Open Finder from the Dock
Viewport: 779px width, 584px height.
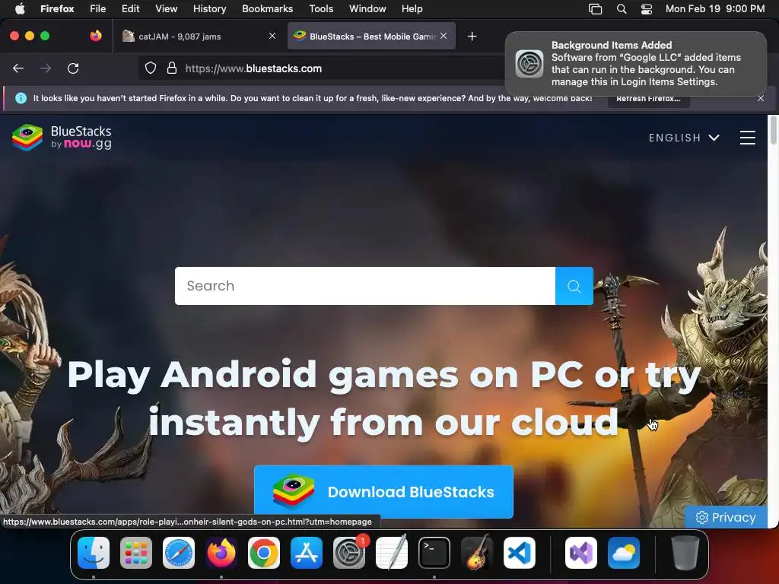[x=94, y=553]
